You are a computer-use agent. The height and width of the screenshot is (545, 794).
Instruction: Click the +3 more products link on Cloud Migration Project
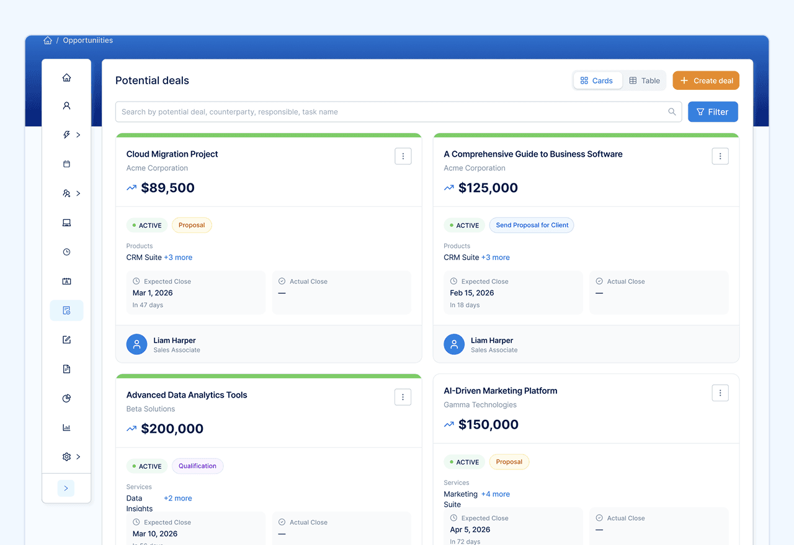coord(179,256)
